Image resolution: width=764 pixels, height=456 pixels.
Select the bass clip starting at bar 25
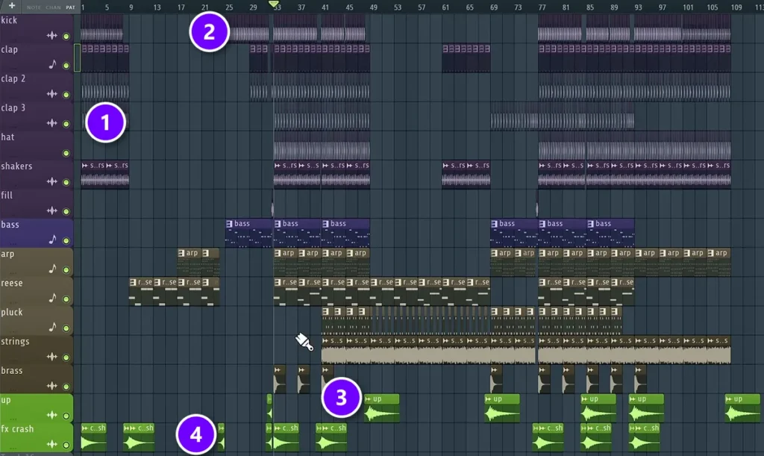pyautogui.click(x=248, y=233)
